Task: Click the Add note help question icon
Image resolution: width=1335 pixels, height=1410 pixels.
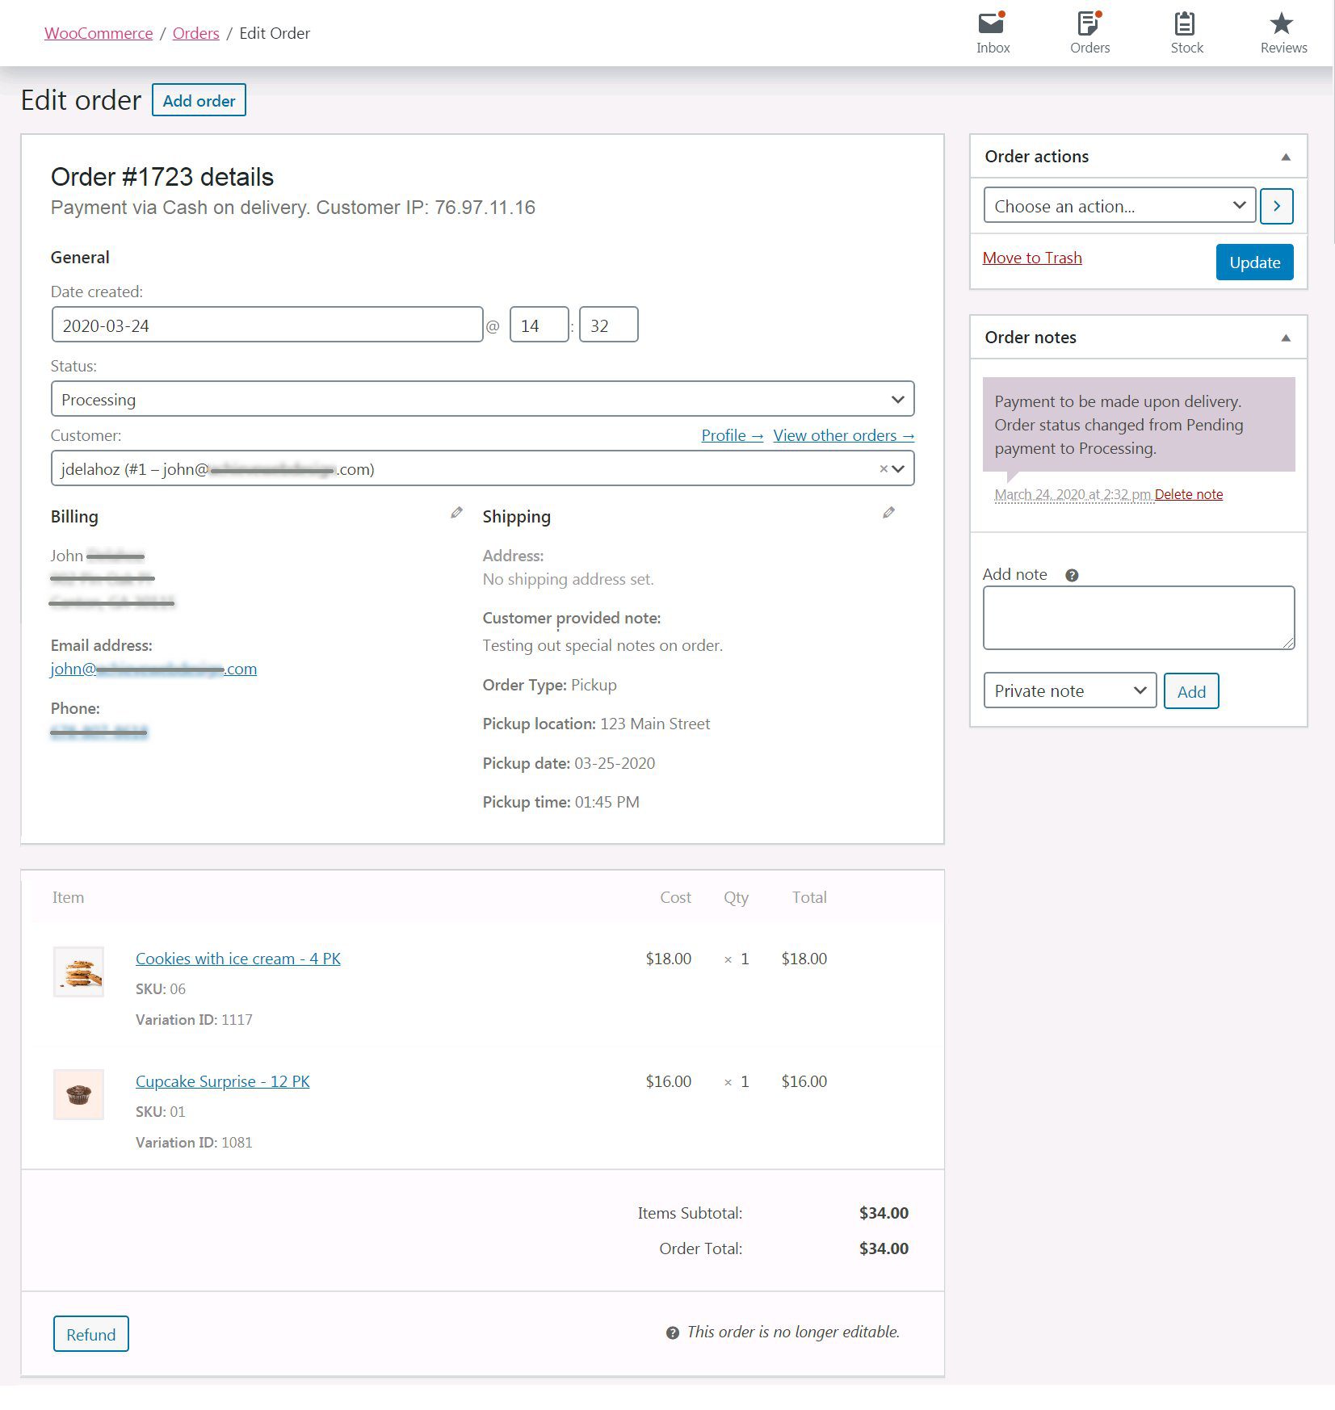Action: click(x=1072, y=575)
